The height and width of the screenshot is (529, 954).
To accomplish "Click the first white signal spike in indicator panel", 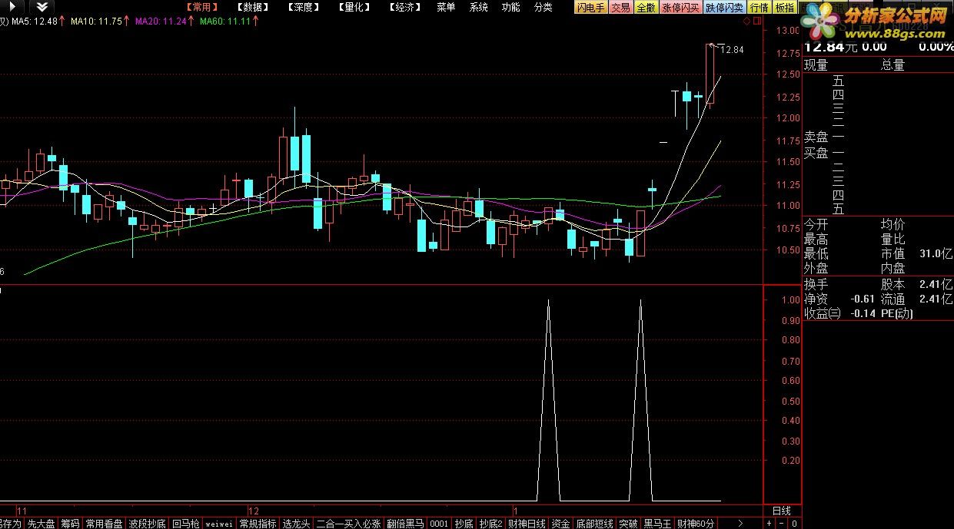I will 548,399.
